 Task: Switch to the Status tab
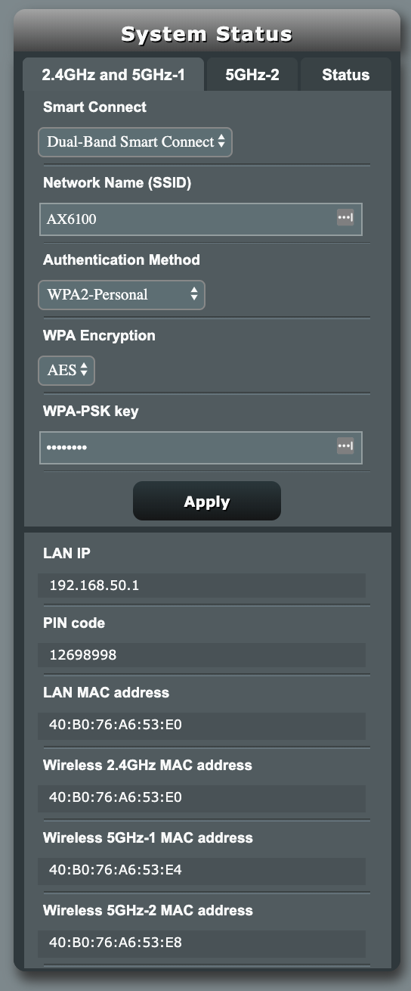345,75
